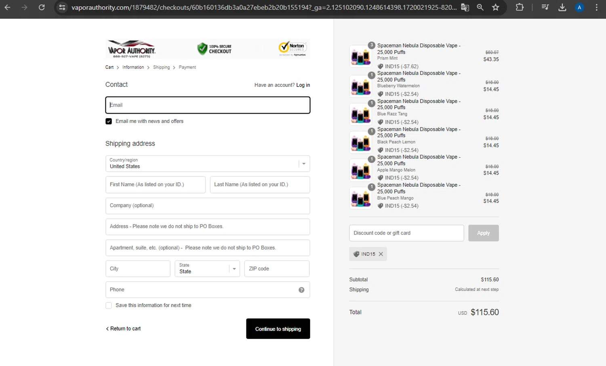Focus the Company (optional) field
Image resolution: width=606 pixels, height=366 pixels.
point(208,206)
